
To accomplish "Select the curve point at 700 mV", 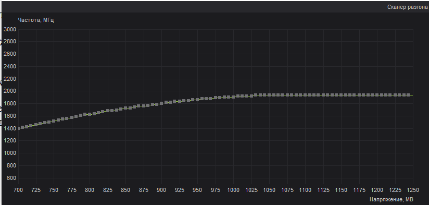I will pos(18,128).
